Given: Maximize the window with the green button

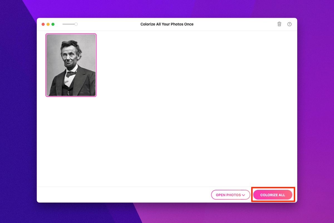Looking at the screenshot, I should (53, 24).
